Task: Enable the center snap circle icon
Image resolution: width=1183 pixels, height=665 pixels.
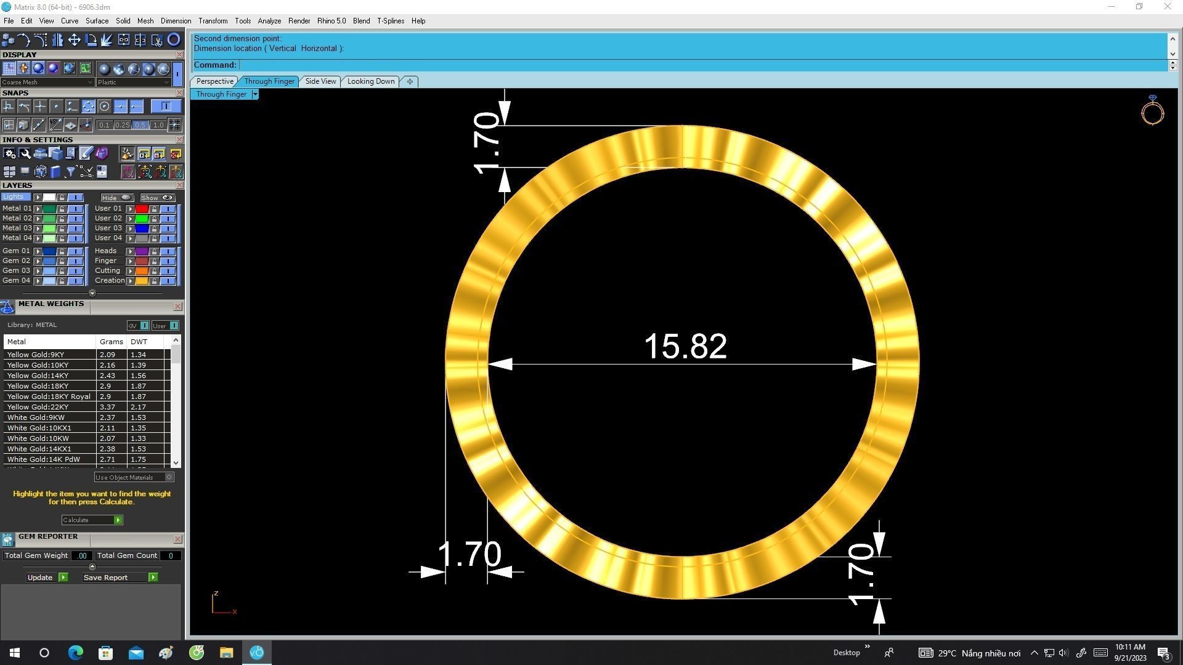Action: (x=105, y=107)
